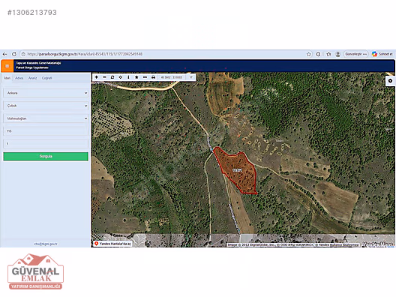Zoom in with the map plus tool
This screenshot has width=396, height=297.
click(97, 77)
